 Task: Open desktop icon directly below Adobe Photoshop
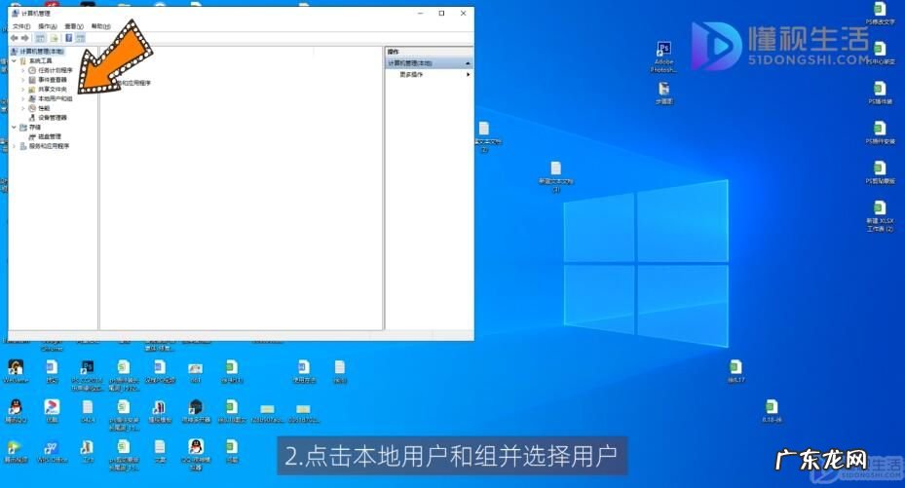(x=663, y=93)
